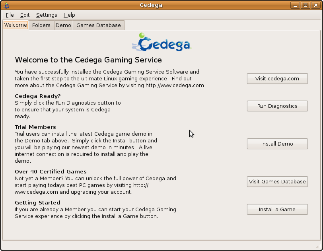Maximize the Cedega window
Image resolution: width=323 pixels, height=251 pixels.
click(x=305, y=5)
